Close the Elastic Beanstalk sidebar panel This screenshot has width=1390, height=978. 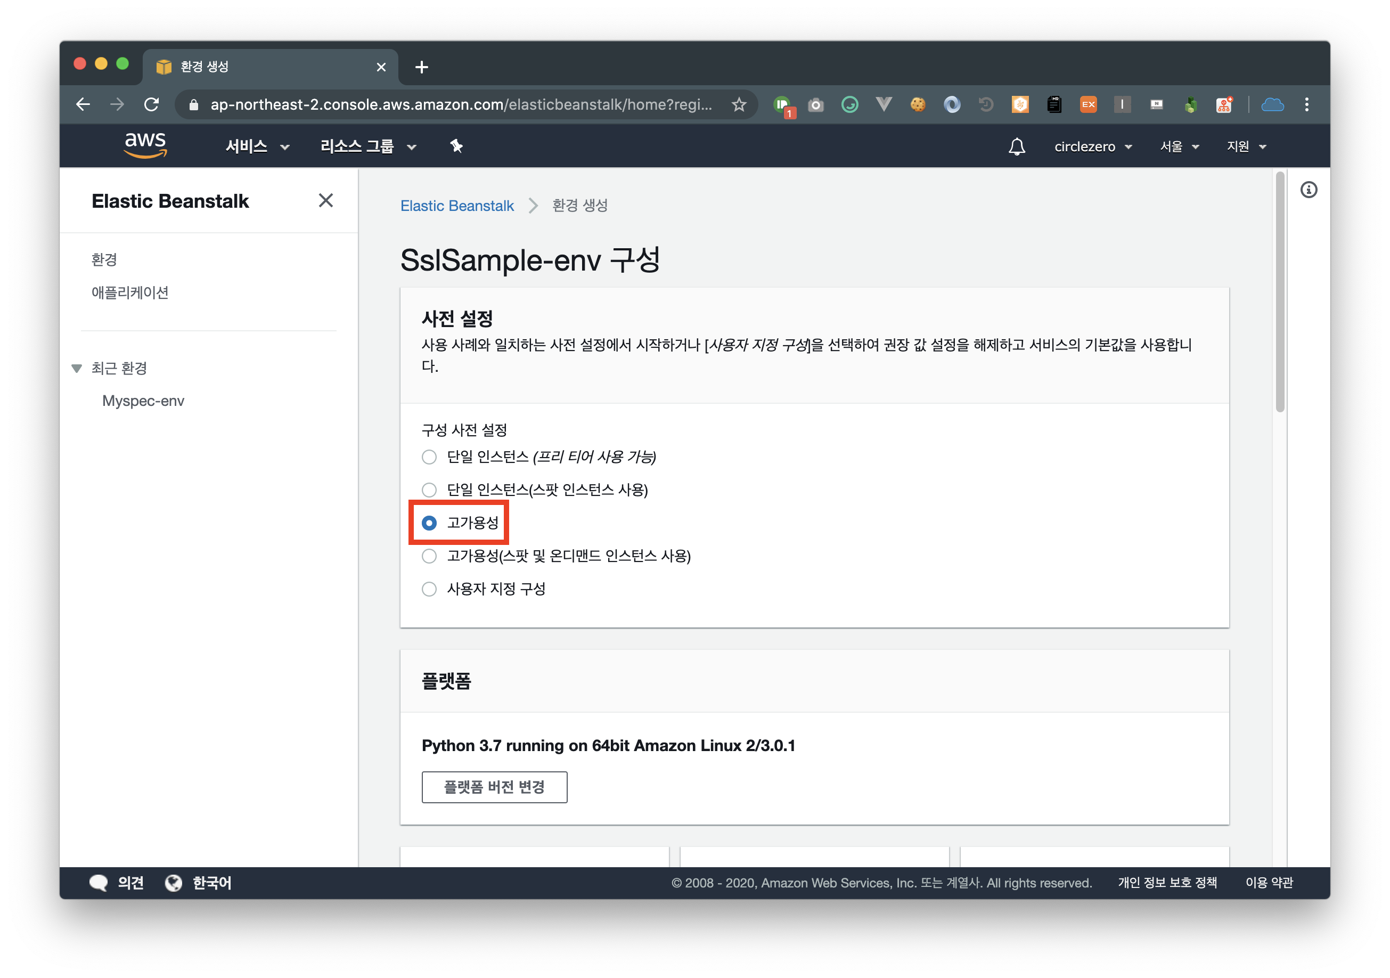click(326, 200)
